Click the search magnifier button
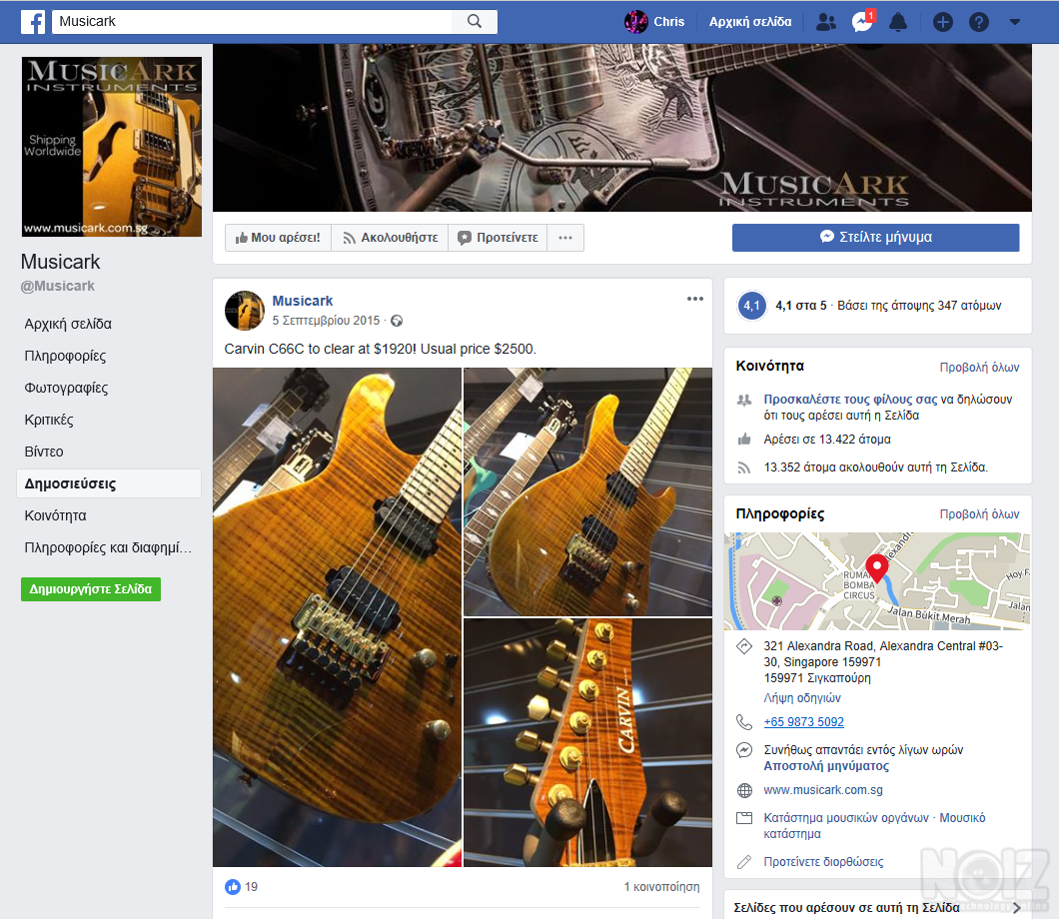The image size is (1059, 919). point(475,21)
